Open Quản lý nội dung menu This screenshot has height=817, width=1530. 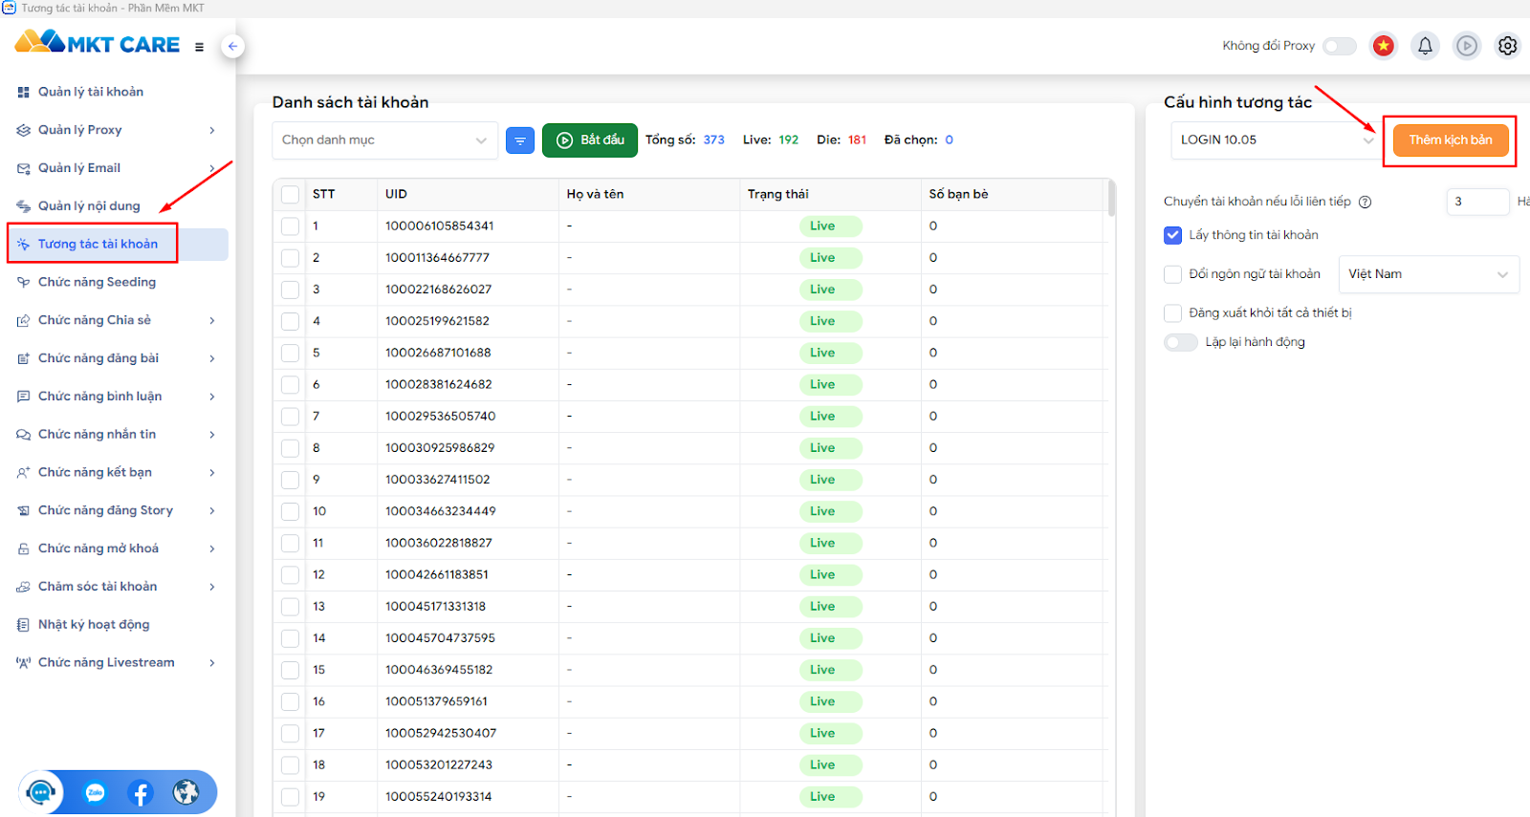pos(118,206)
